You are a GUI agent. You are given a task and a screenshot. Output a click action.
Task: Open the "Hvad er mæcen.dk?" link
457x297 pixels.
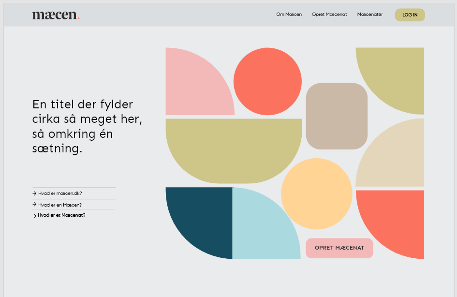[60, 193]
